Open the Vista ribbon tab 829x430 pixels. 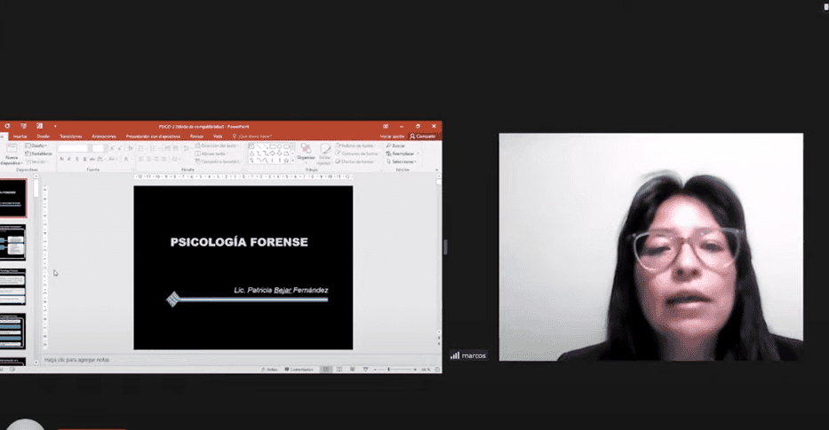(x=218, y=137)
